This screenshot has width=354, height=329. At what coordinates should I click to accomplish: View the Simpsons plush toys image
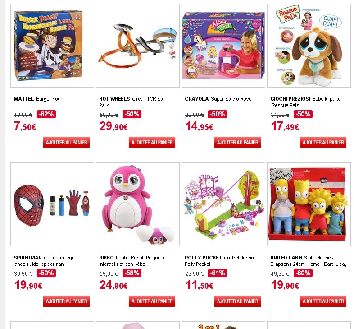pyautogui.click(x=309, y=204)
